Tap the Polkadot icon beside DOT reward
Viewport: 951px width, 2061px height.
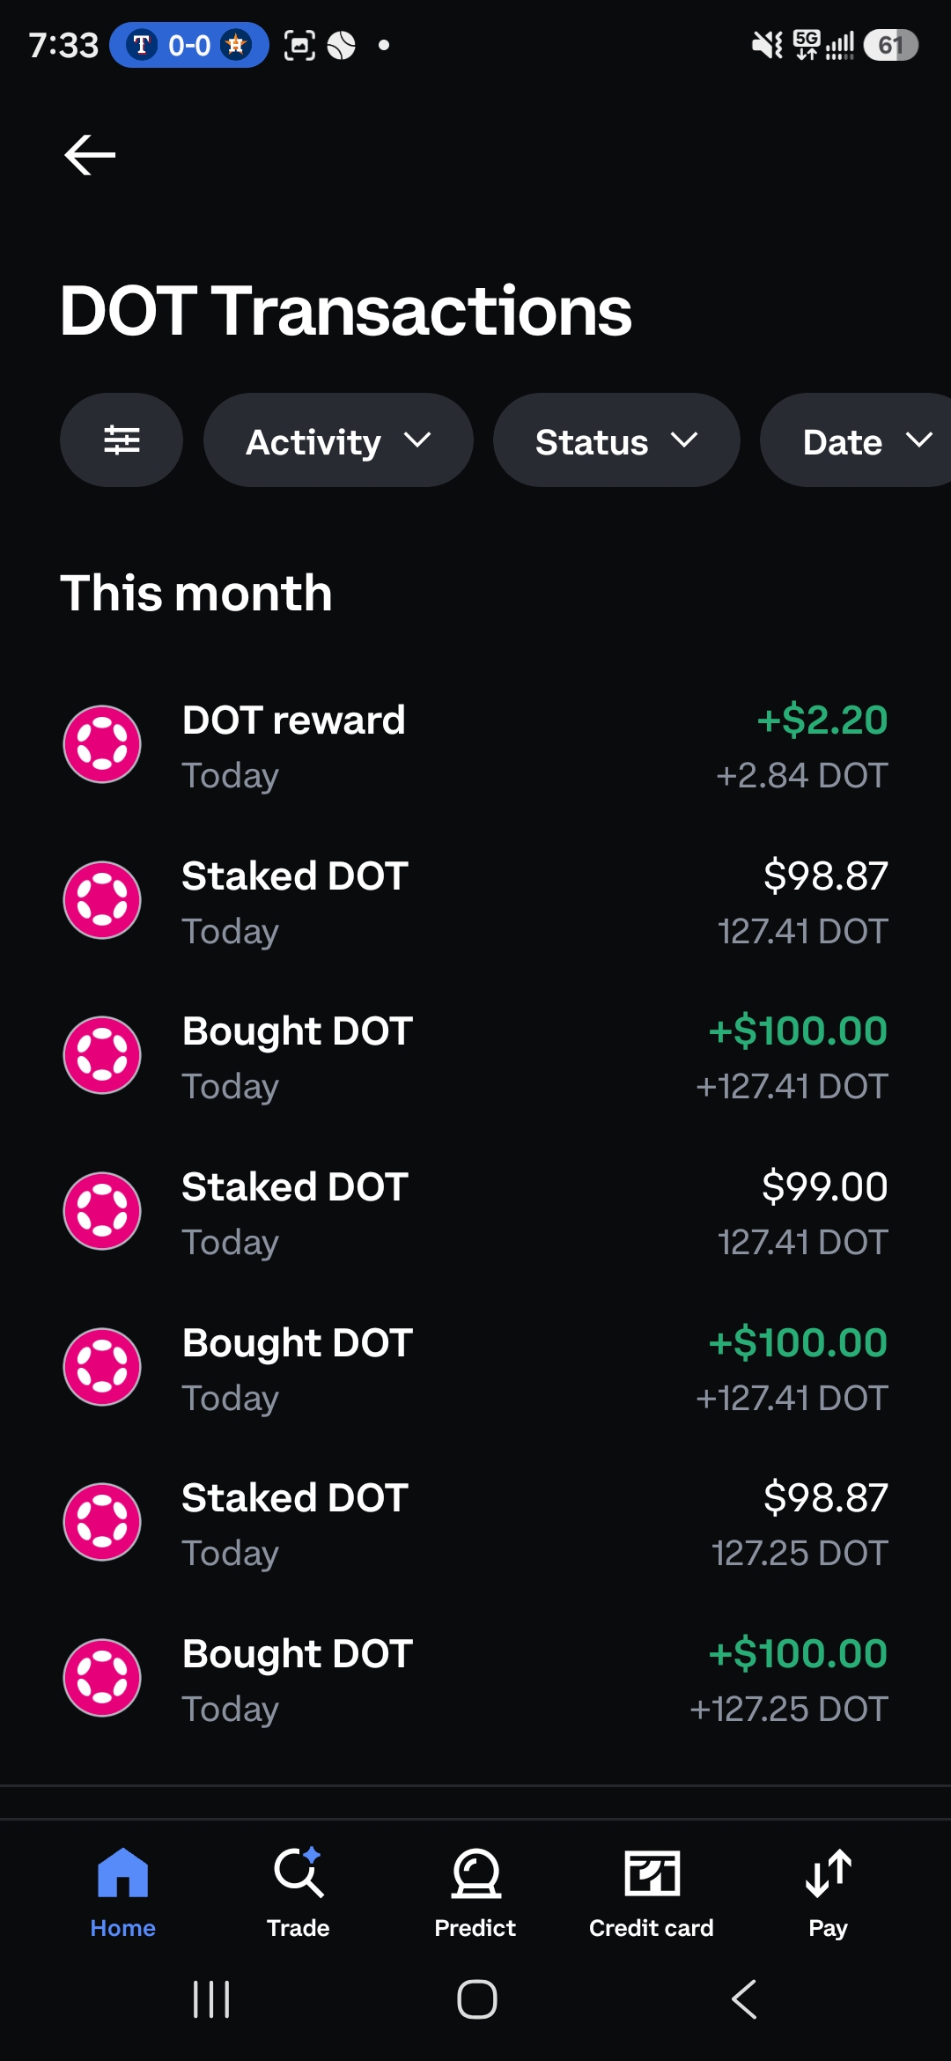(102, 744)
